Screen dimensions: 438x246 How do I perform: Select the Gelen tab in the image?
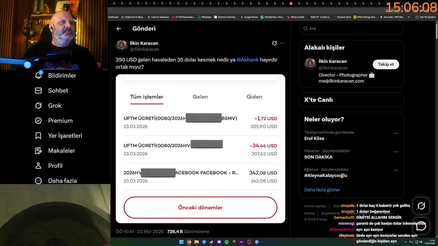coord(200,97)
